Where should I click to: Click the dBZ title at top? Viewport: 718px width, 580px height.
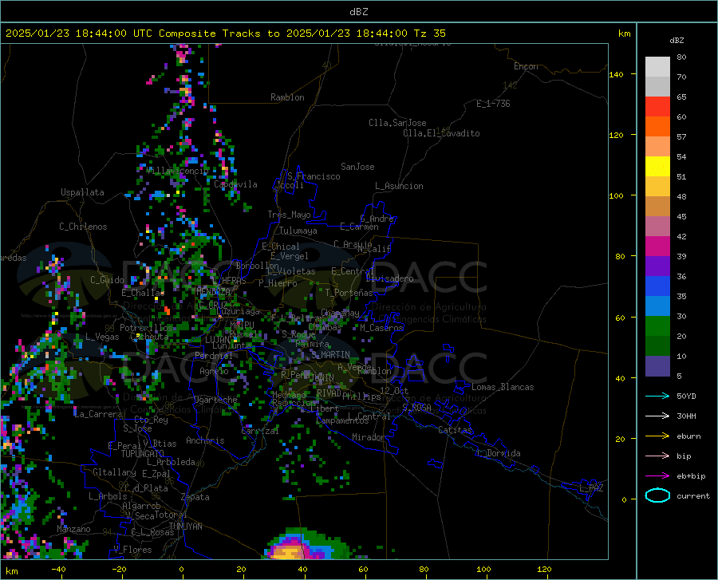click(358, 12)
